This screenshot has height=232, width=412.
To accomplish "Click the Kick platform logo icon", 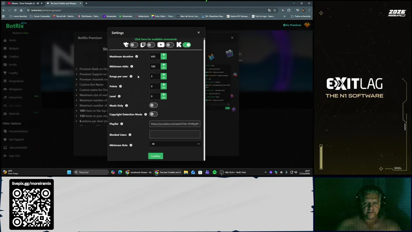I will click(x=179, y=45).
